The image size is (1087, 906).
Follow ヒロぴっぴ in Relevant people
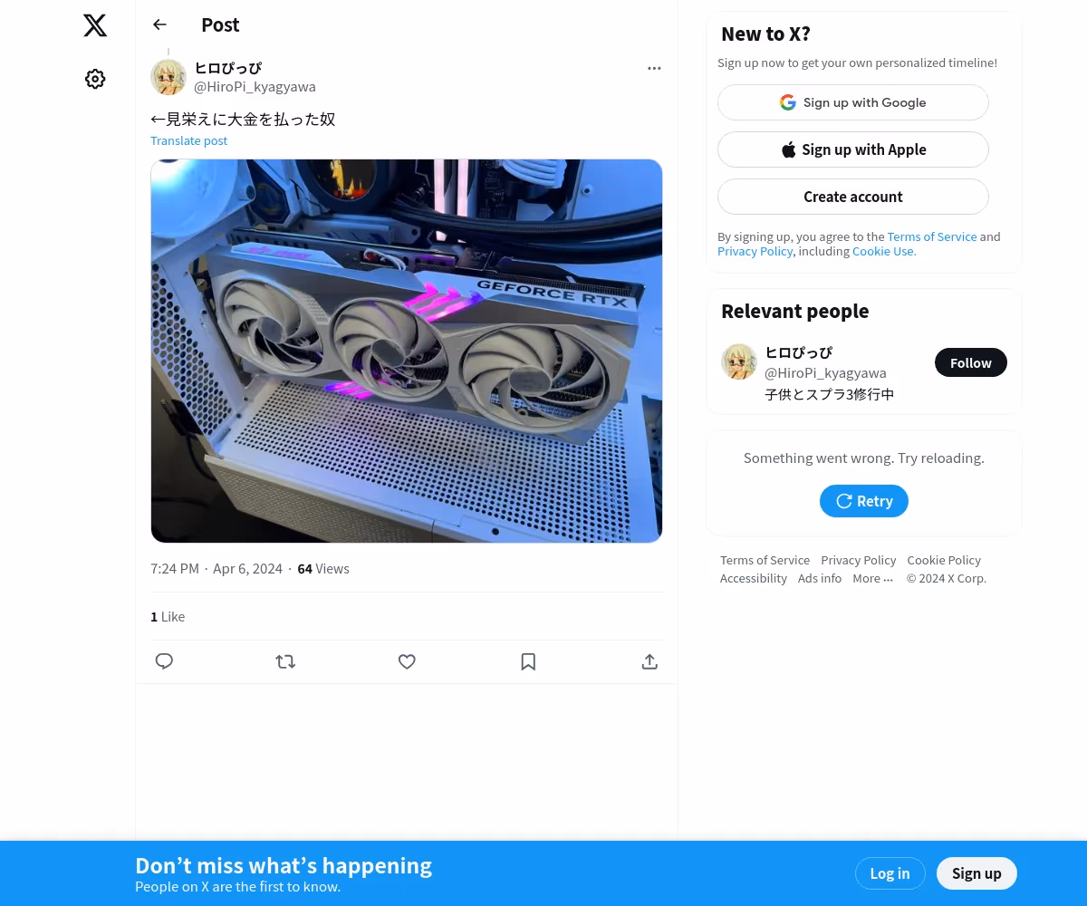tap(971, 362)
